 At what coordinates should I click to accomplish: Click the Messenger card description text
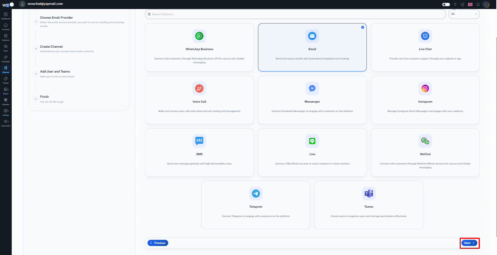click(x=312, y=111)
